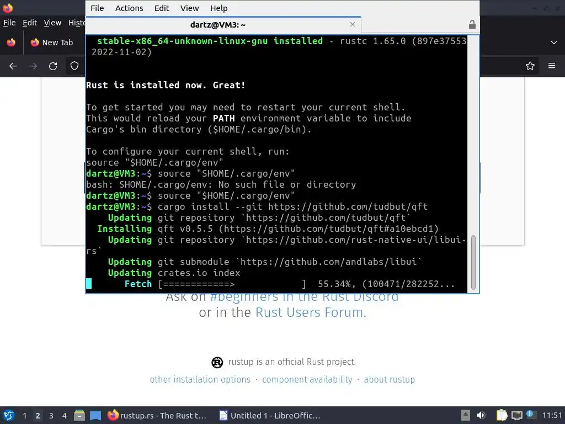Screen dimensions: 565x424
Task: Open the terminal File menu
Action: pos(97,8)
